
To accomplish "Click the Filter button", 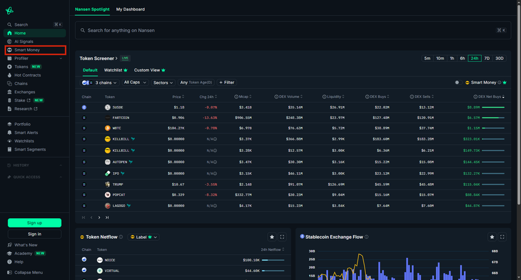I will [227, 82].
